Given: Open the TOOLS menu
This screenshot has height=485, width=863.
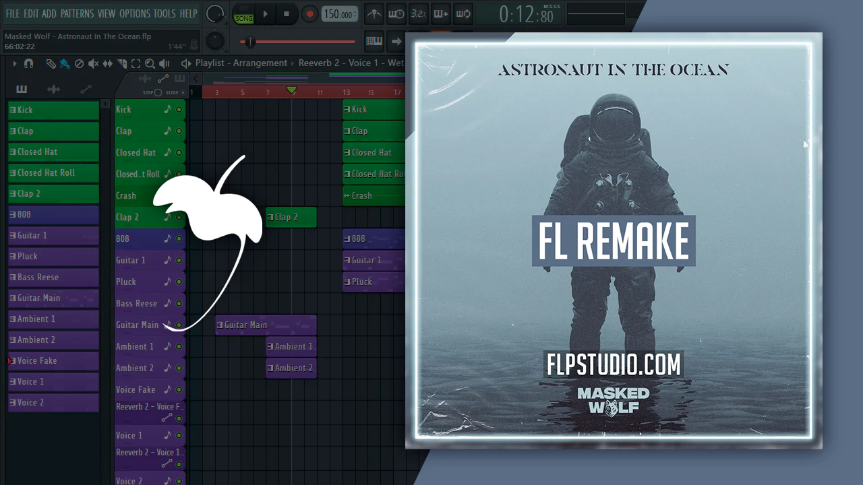Looking at the screenshot, I should [165, 13].
